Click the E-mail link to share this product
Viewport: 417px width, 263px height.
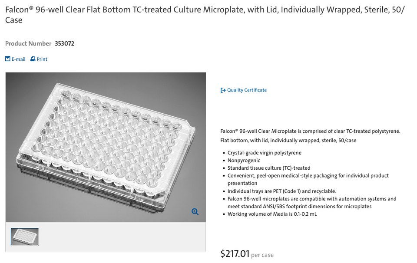[x=17, y=59]
